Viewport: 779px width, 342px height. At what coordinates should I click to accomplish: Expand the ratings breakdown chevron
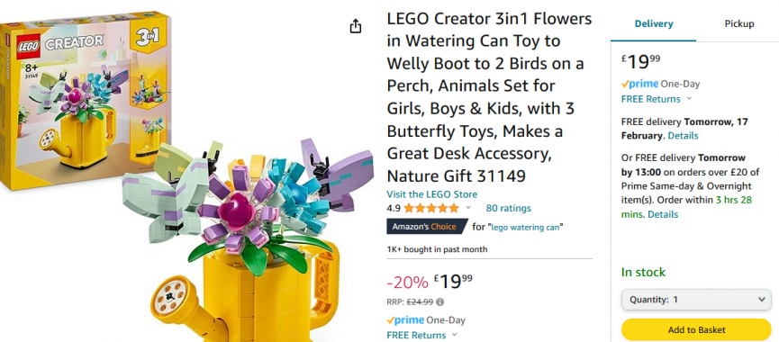(468, 208)
